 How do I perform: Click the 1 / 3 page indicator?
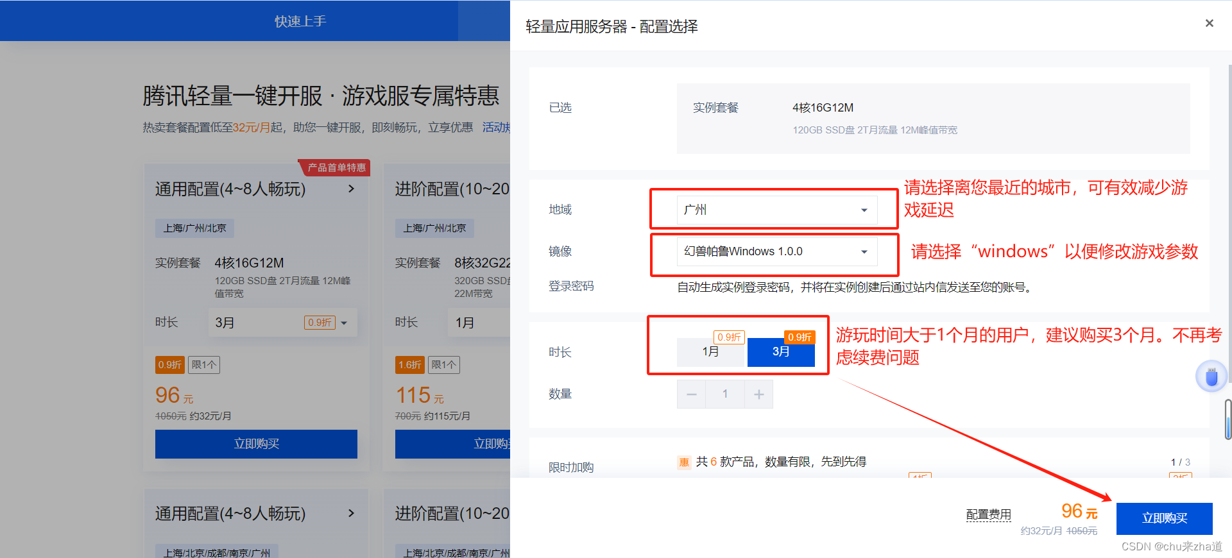(1180, 462)
